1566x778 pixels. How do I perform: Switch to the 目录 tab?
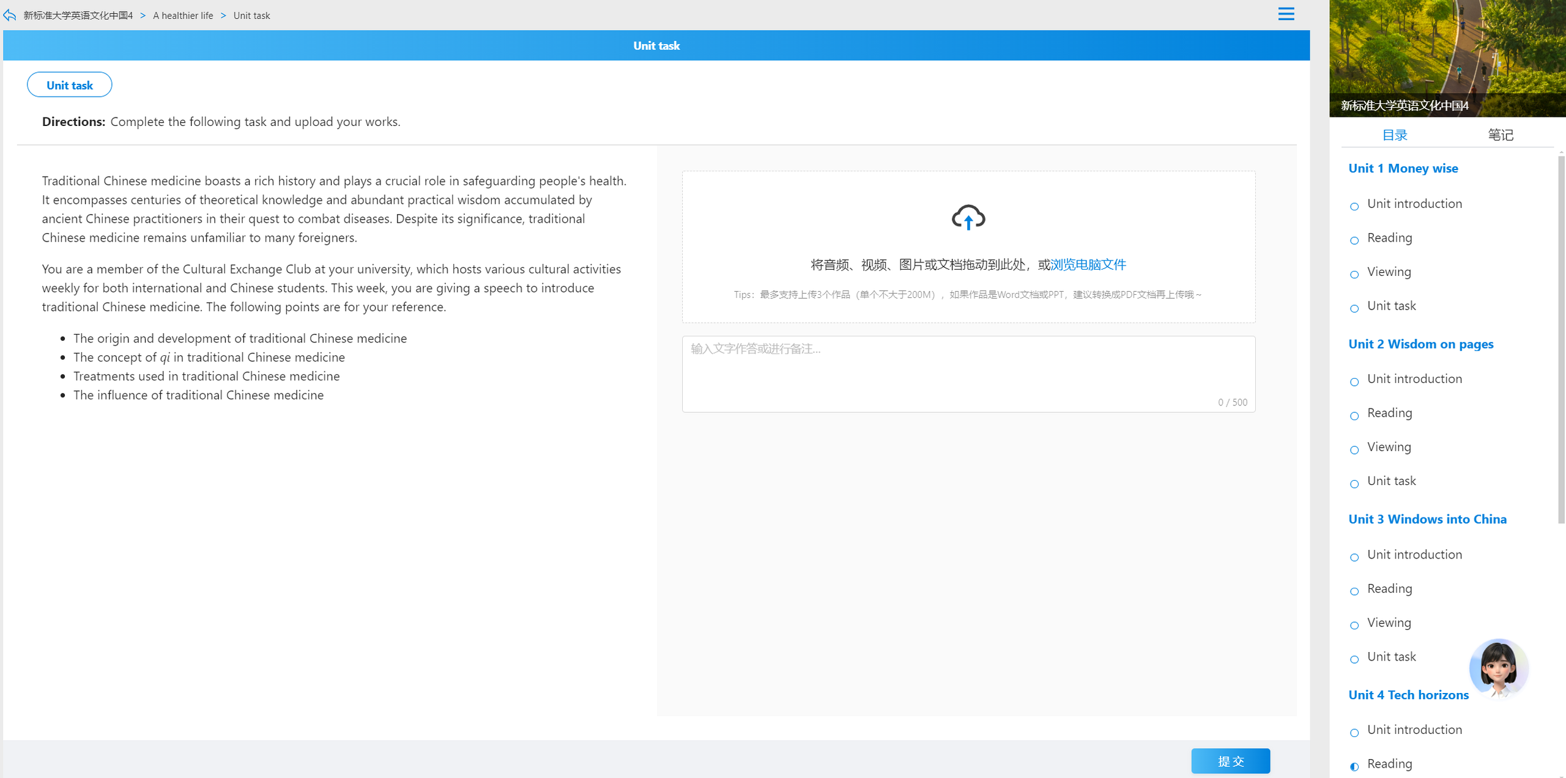[x=1395, y=135]
